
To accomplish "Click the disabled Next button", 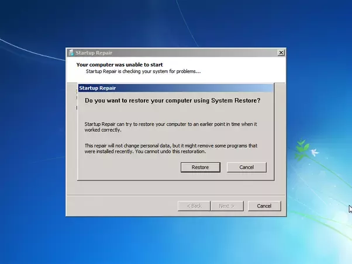I will (227, 206).
